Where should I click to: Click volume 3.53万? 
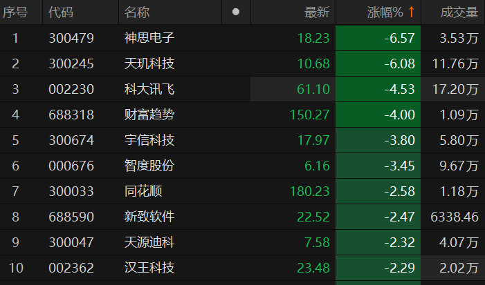[x=459, y=38]
